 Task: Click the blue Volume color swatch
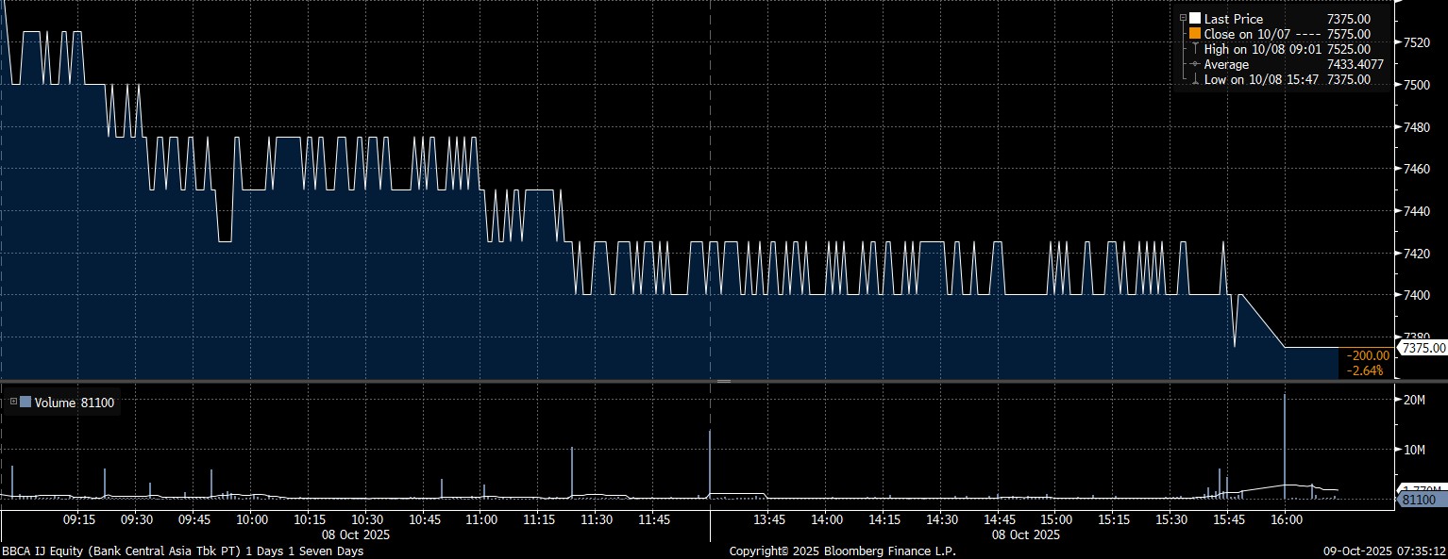[x=25, y=403]
